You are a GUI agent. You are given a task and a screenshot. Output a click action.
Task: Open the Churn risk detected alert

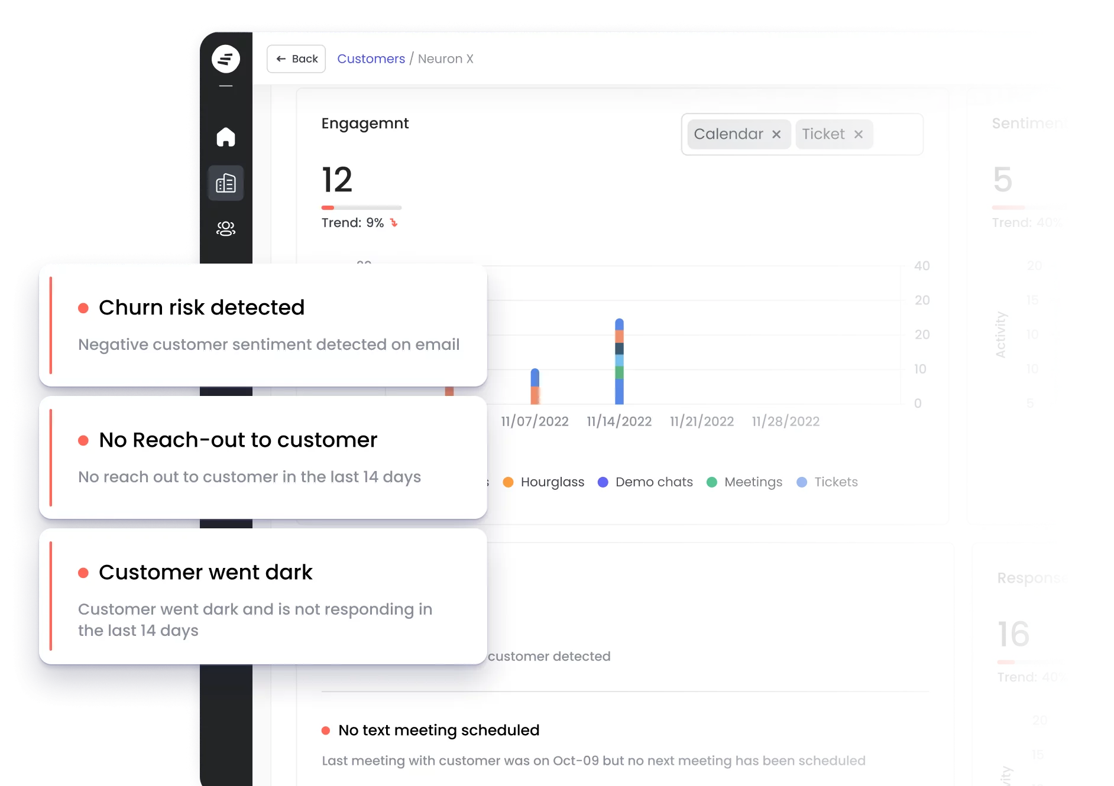(x=263, y=325)
